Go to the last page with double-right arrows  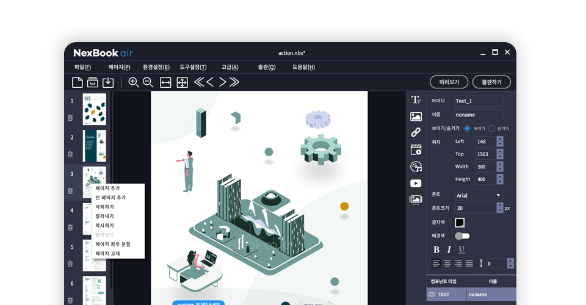coord(234,82)
